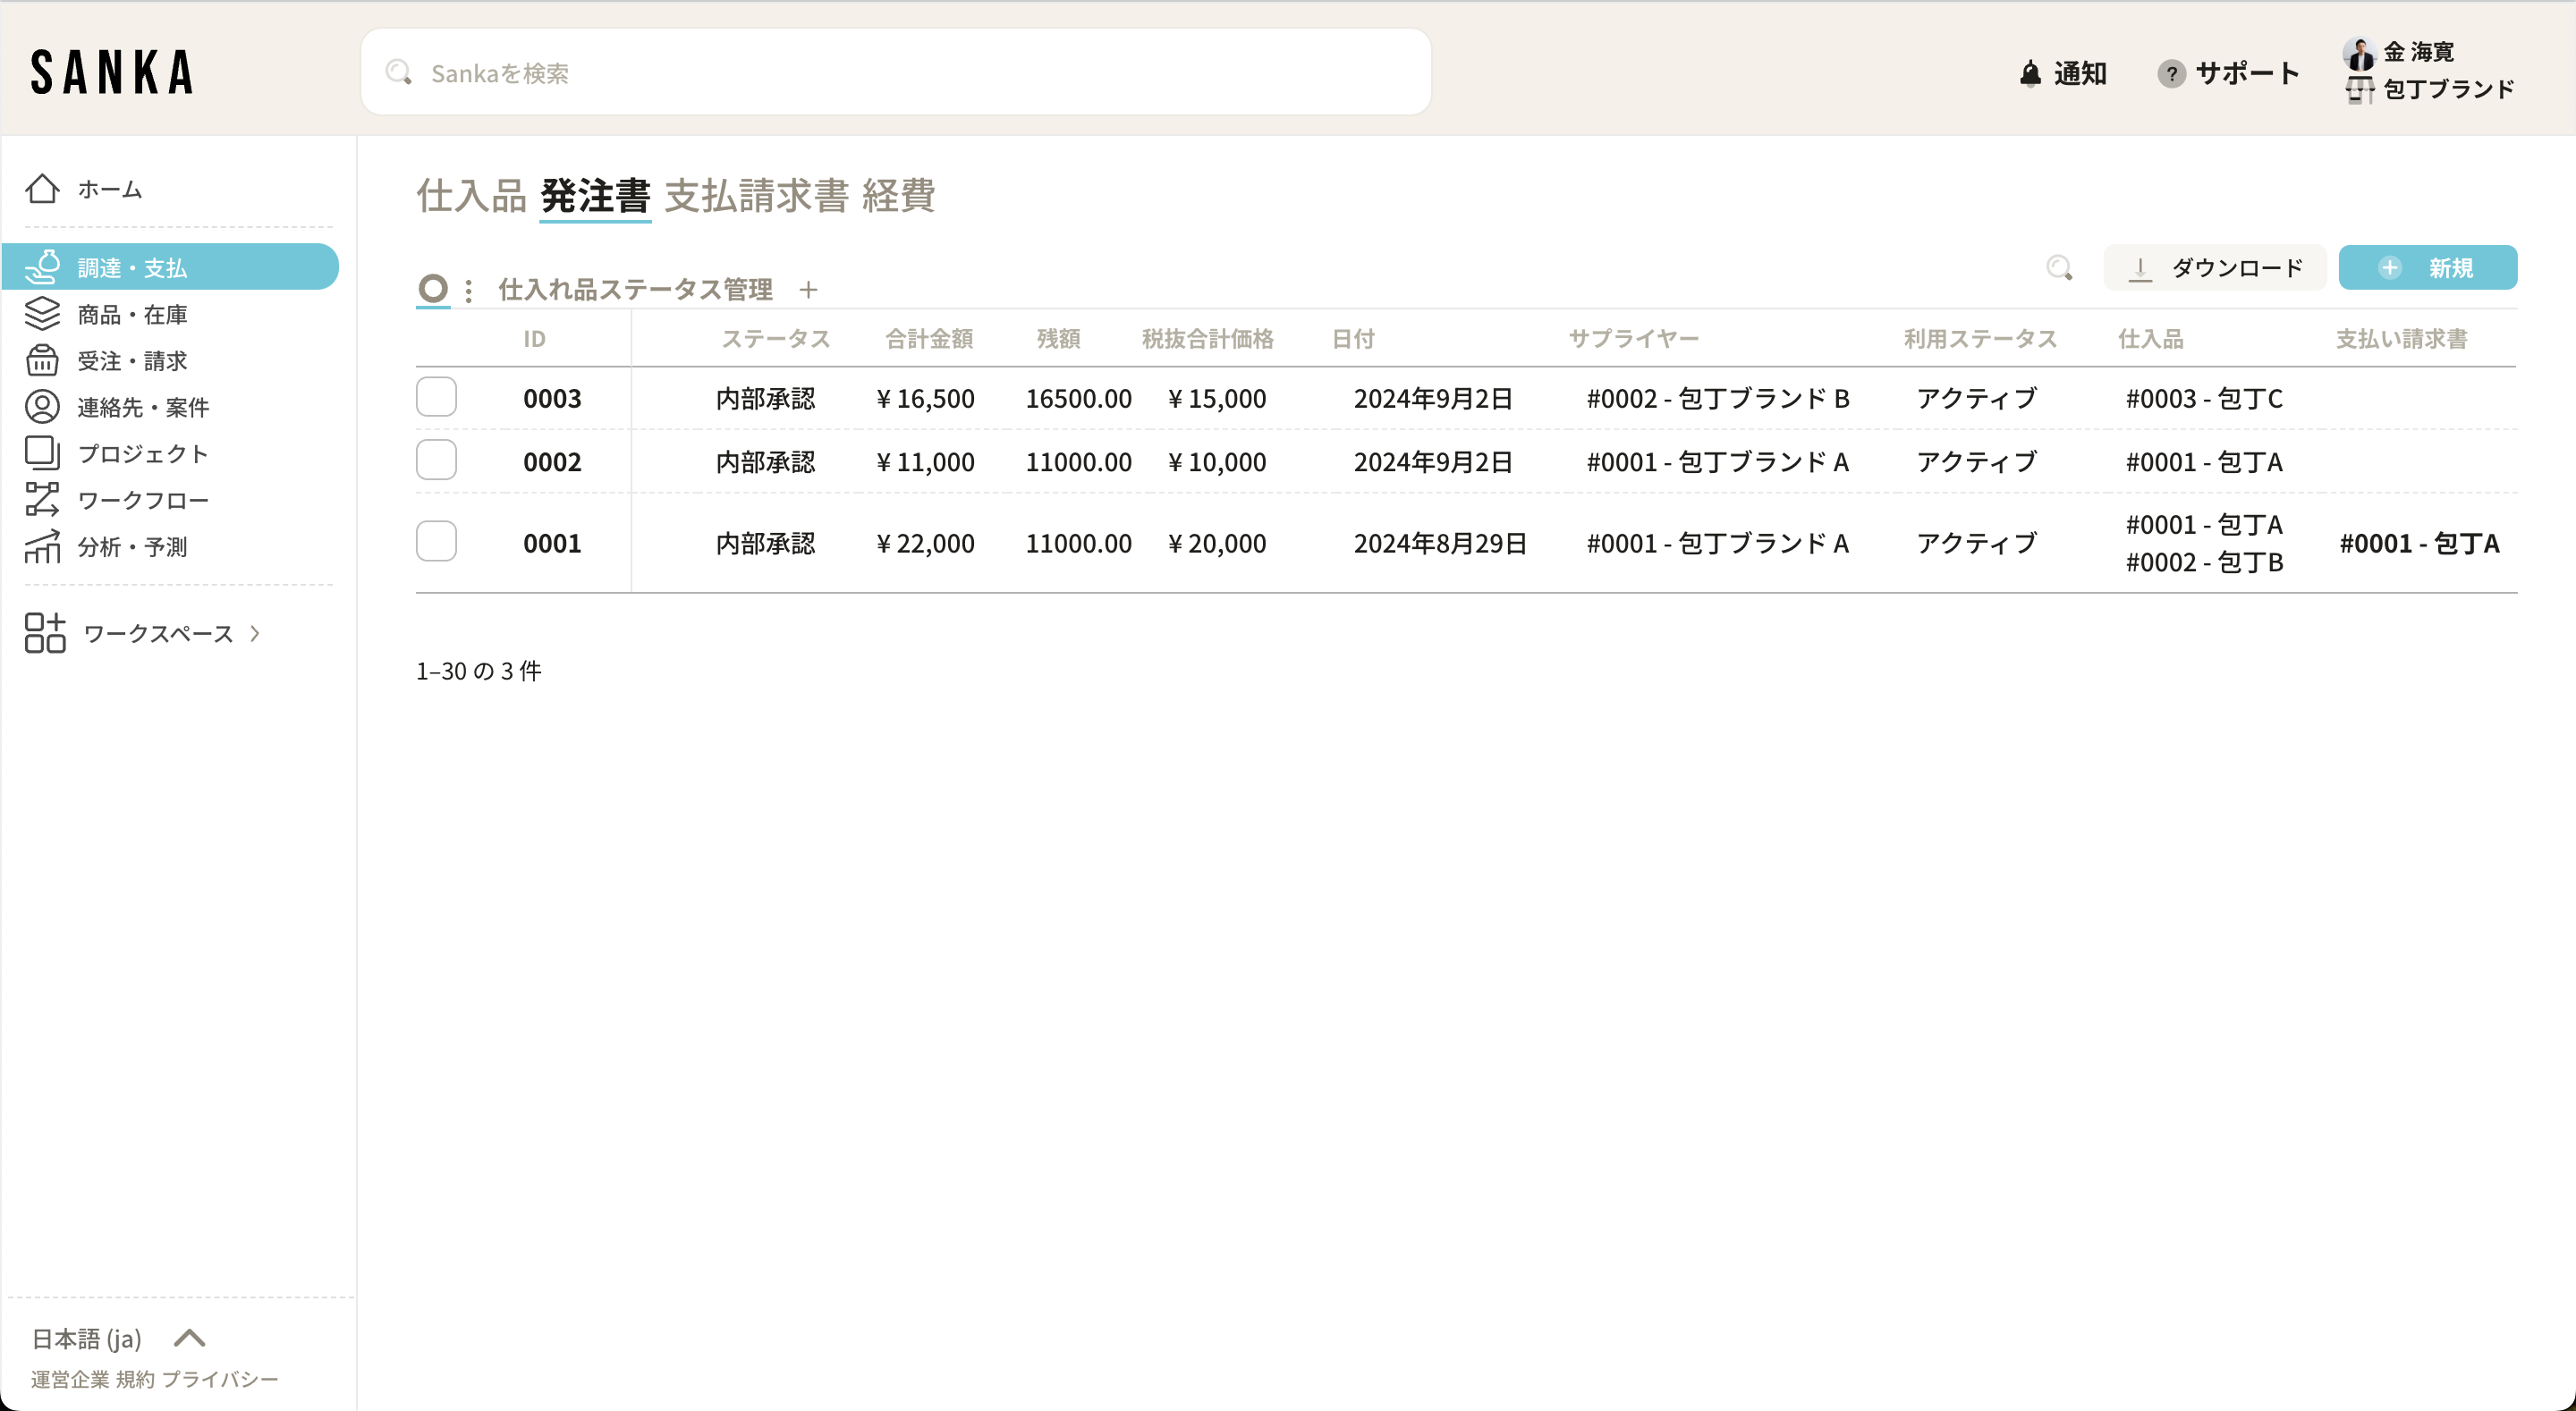The height and width of the screenshot is (1411, 2576).
Task: Open 連絡先・案件 person icon
Action: coord(42,407)
